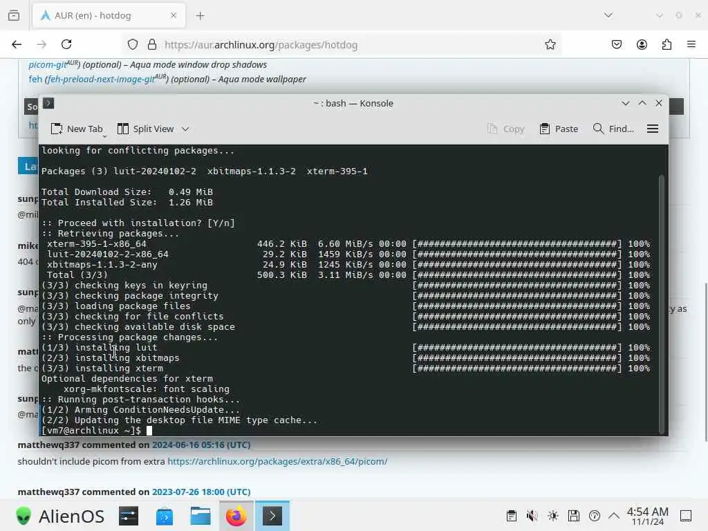Click the Firefox page scrollbar
The height and width of the screenshot is (531, 708).
click(706, 361)
